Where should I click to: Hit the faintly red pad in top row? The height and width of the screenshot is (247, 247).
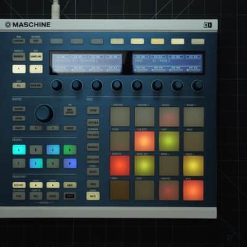[169, 117]
